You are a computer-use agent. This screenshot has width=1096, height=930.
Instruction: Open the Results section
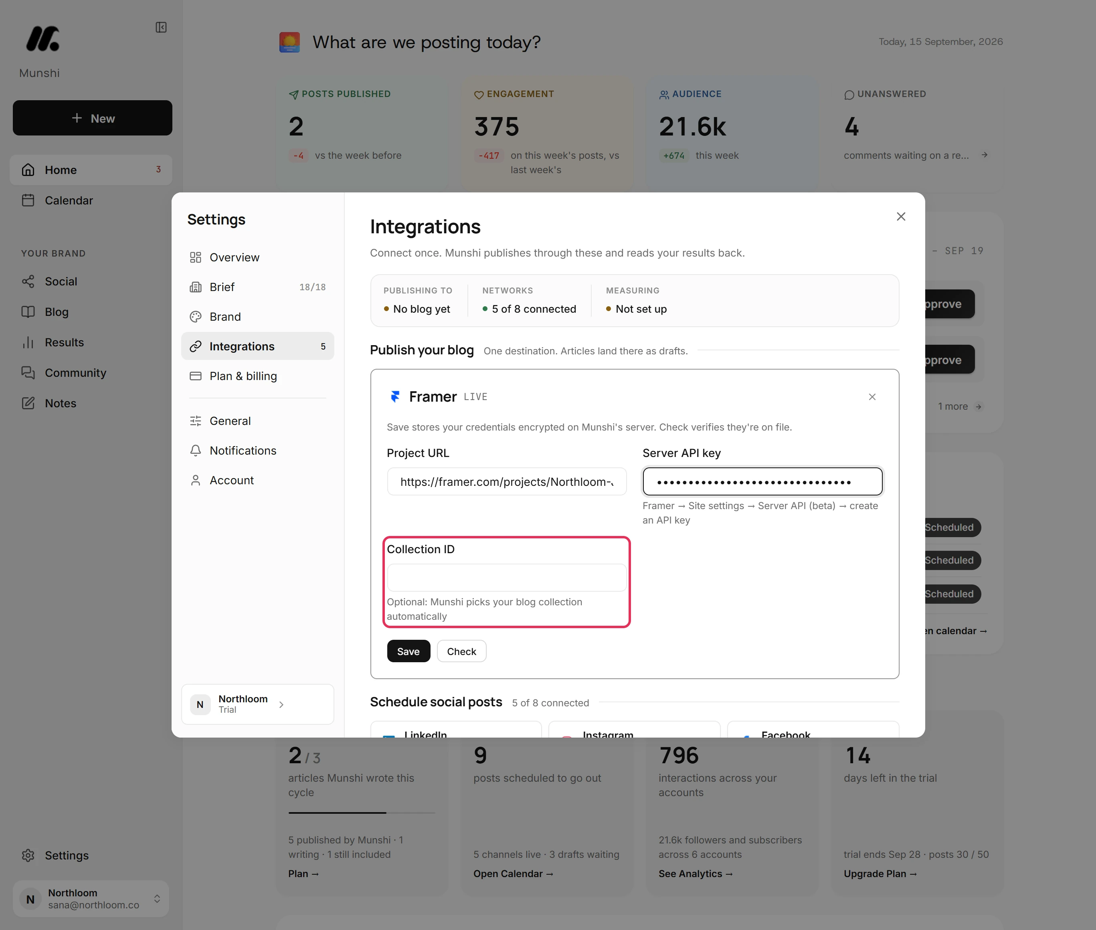point(91,343)
